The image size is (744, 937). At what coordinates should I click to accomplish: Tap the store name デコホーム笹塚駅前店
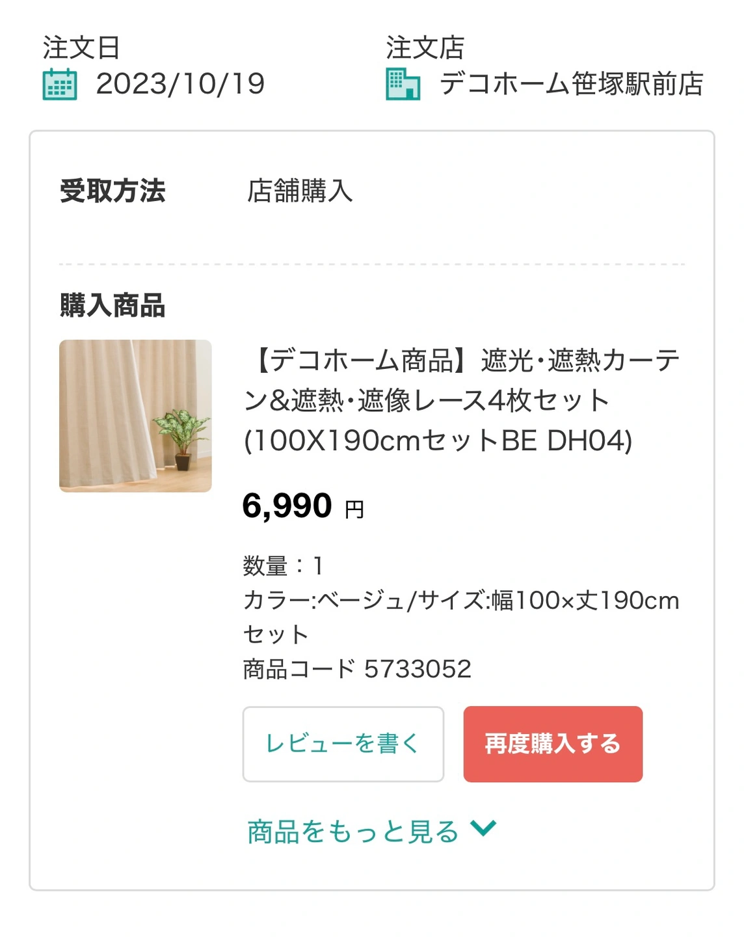click(571, 84)
